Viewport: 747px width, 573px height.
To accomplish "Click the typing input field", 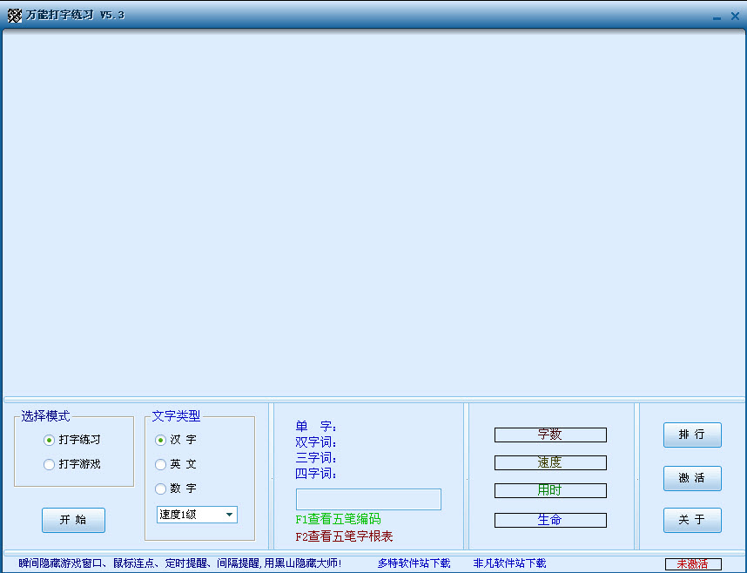I will [368, 499].
